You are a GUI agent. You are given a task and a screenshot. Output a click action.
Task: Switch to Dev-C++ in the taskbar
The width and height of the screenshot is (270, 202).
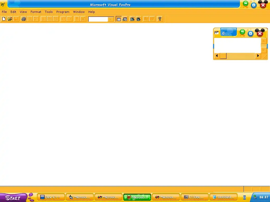tap(51, 197)
